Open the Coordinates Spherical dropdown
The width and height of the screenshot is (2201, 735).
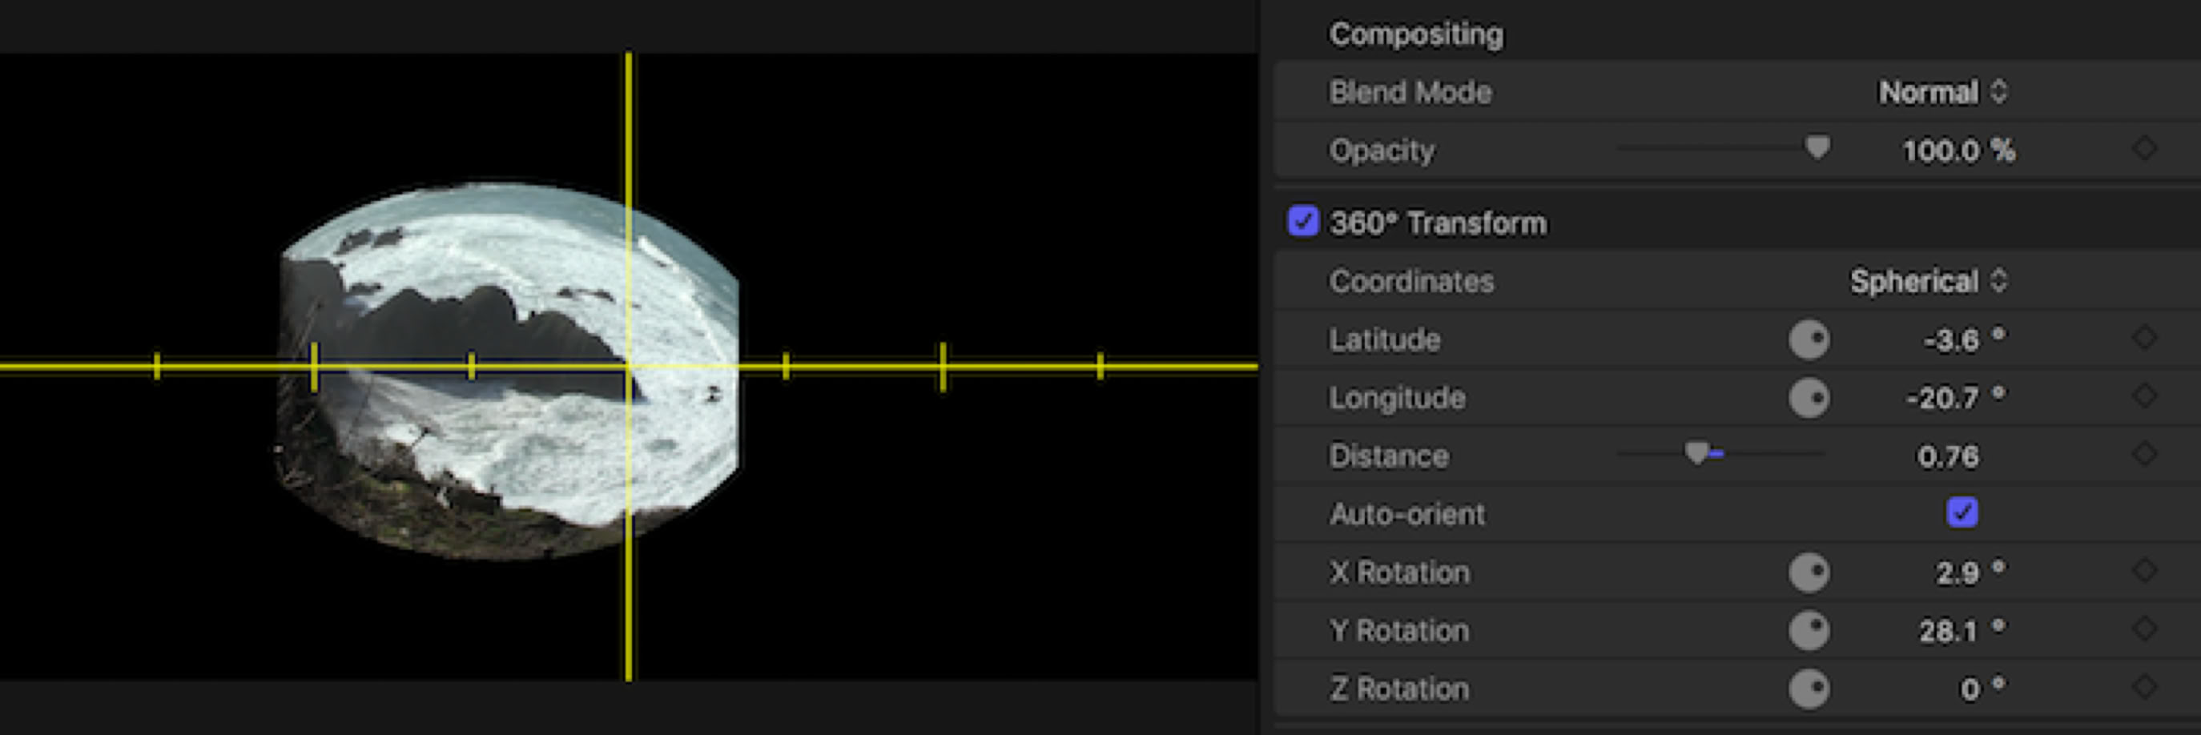point(1928,282)
